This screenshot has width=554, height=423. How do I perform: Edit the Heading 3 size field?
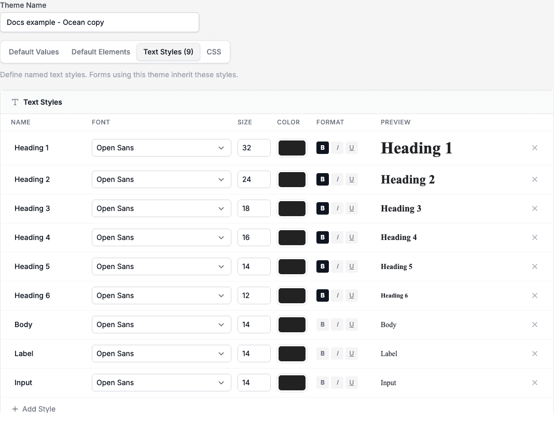[x=254, y=208]
